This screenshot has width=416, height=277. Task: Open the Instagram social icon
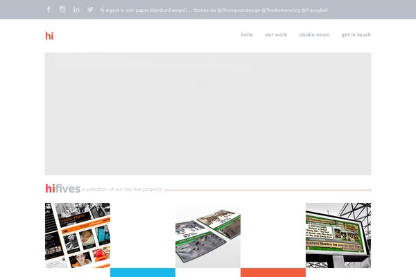click(62, 10)
